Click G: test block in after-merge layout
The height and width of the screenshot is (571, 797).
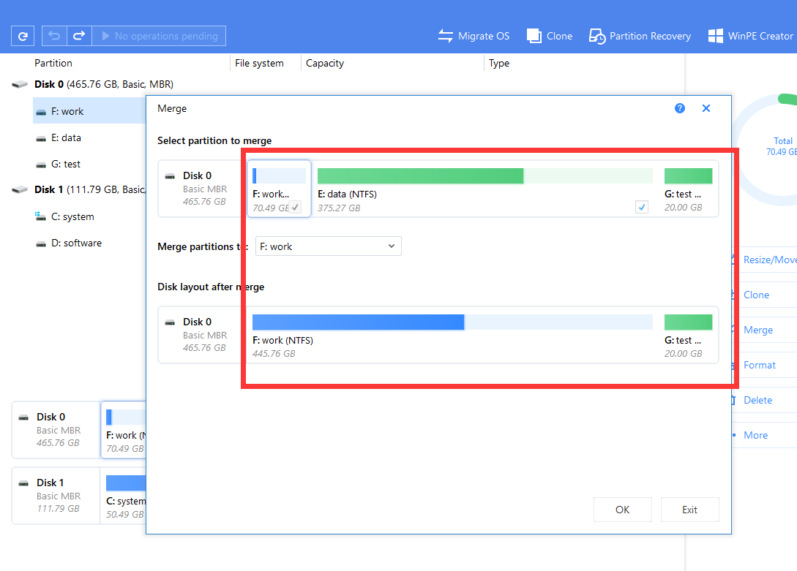(x=688, y=335)
